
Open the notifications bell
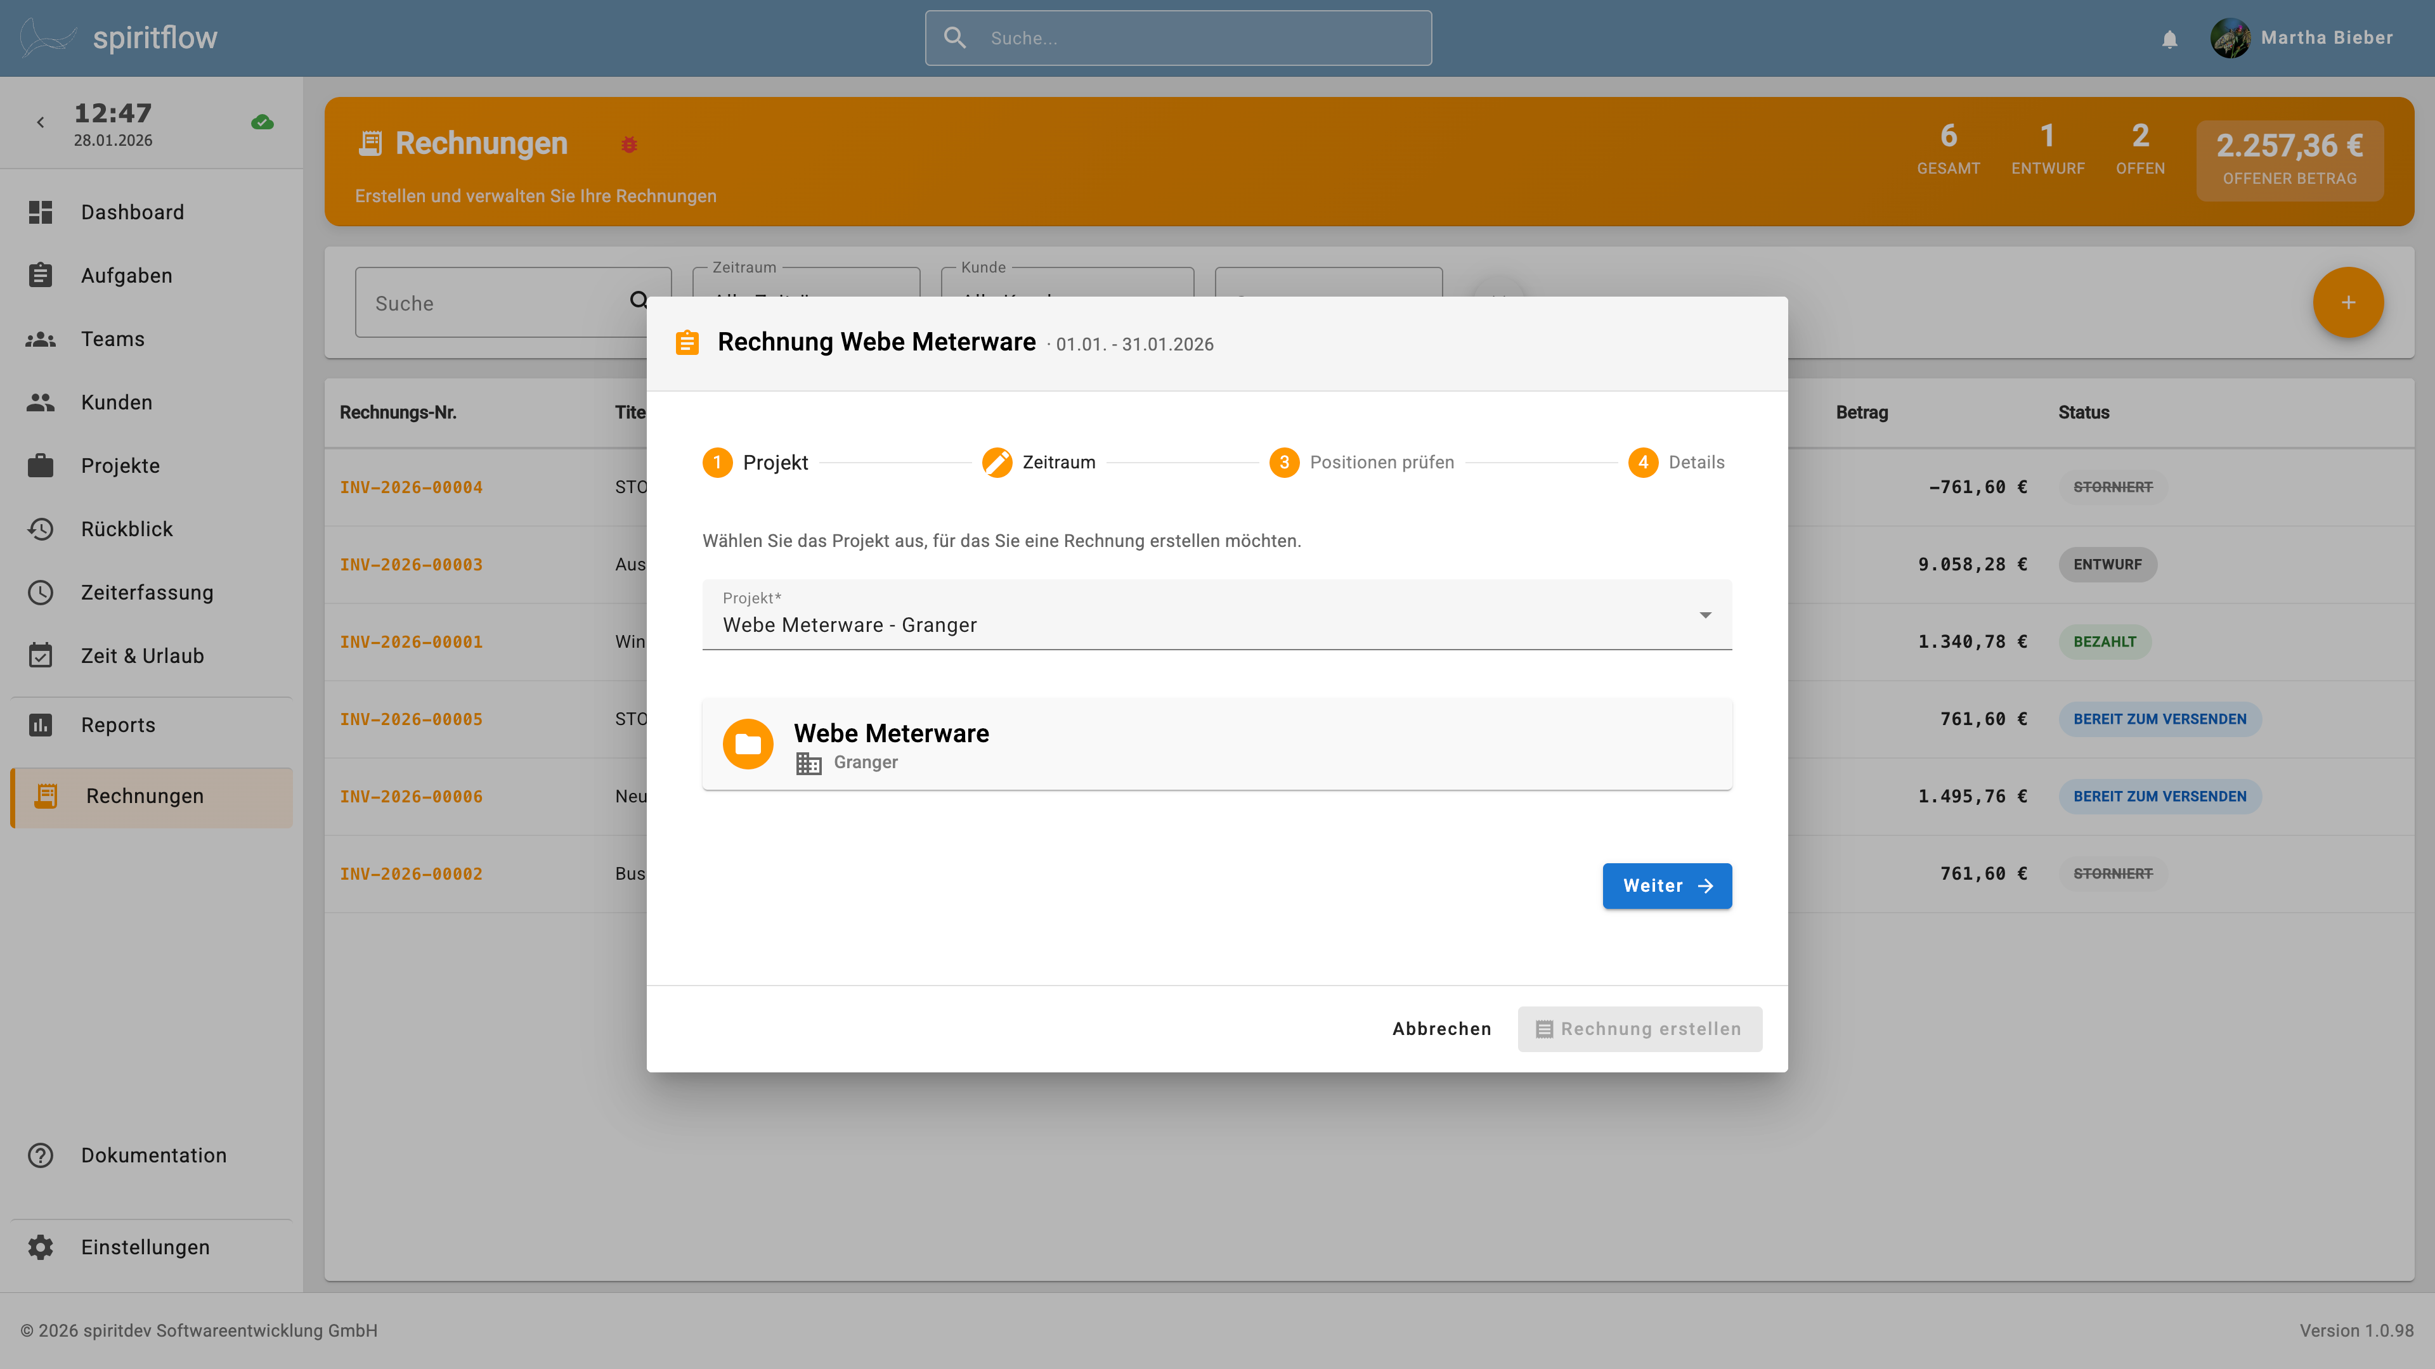pos(2169,39)
